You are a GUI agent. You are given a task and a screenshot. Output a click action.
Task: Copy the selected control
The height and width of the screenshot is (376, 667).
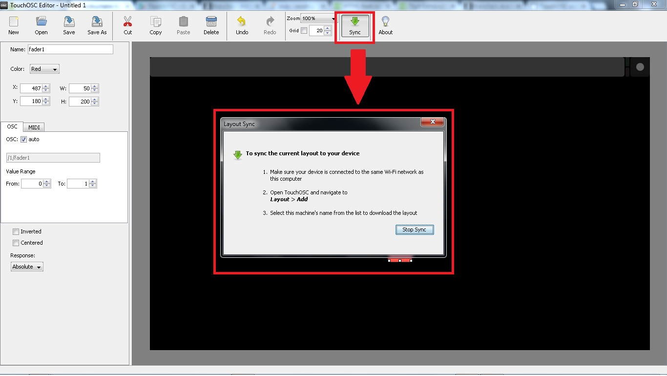point(156,26)
